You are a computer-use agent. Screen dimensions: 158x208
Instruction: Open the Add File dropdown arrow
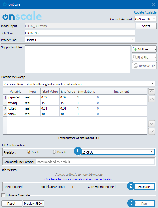click(x=155, y=49)
